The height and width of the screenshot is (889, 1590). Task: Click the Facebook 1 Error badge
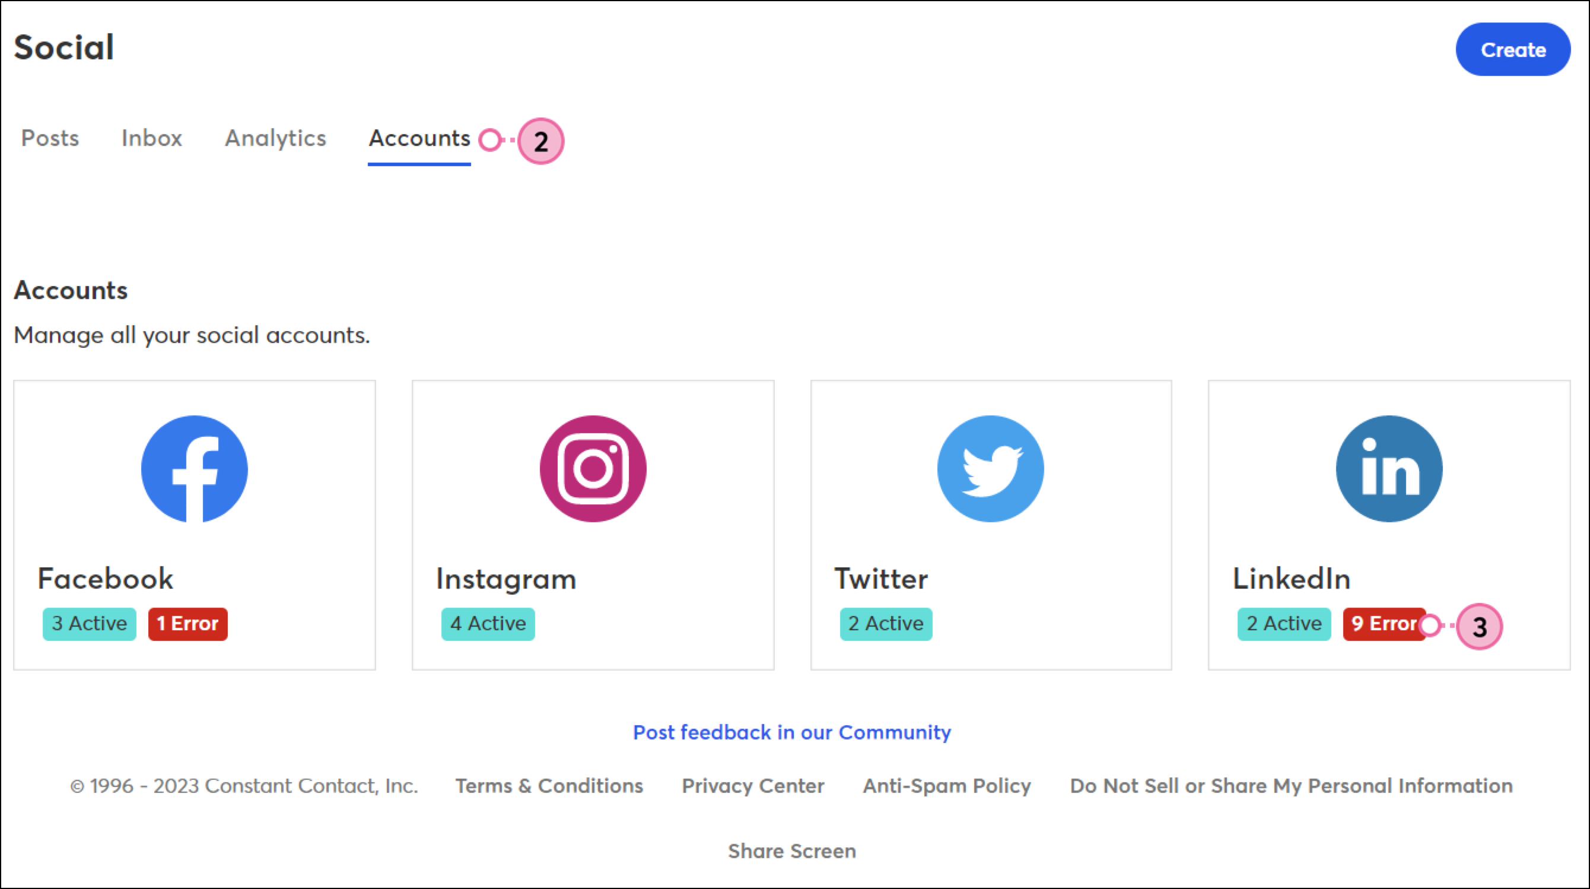point(187,624)
